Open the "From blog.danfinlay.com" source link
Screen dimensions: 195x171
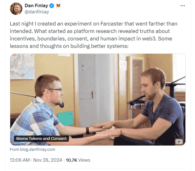click(33, 149)
